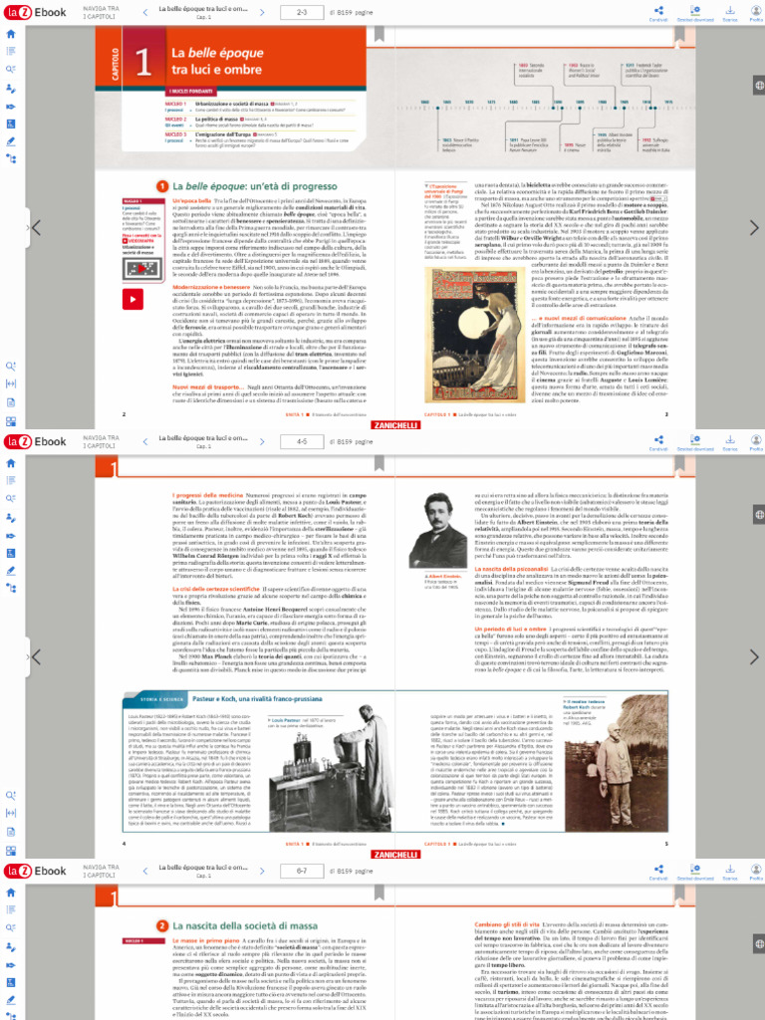The height and width of the screenshot is (1020, 765).
Task: Click the page number field showing 2-3
Action: point(302,12)
